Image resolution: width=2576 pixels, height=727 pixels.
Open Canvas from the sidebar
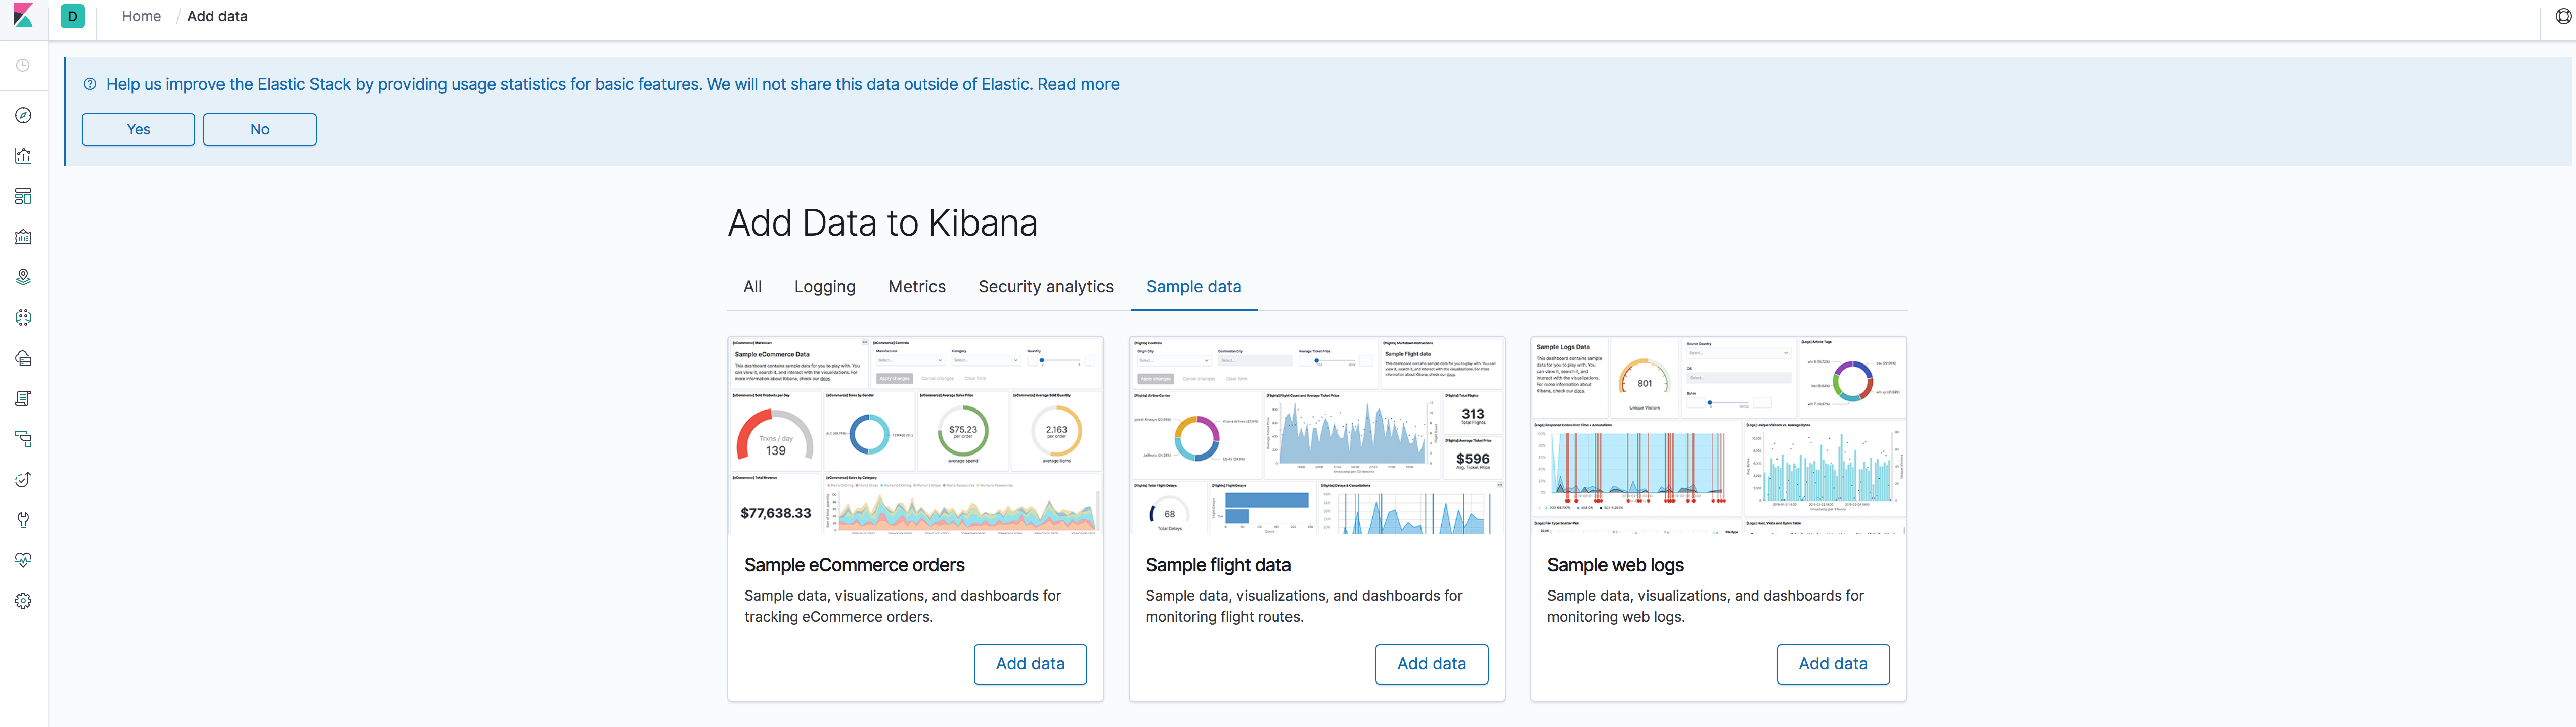pyautogui.click(x=23, y=237)
